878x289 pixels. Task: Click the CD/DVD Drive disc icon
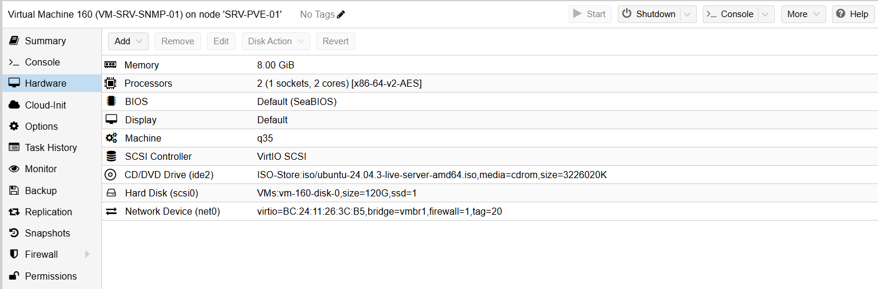(x=110, y=175)
